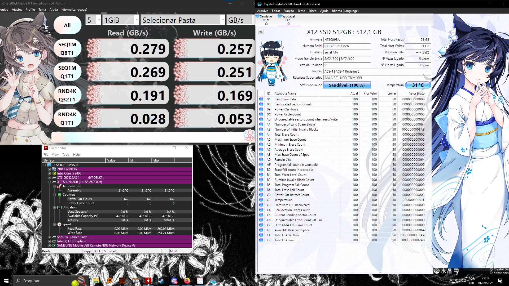Click the status orb for Total LBA Written
The image size is (509, 286).
[x=261, y=235]
